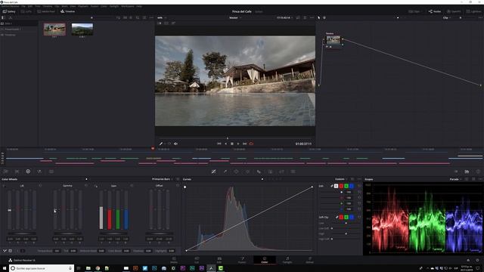Screen dimensions: 484x272
Task: Toggle the Edit luminance Y channel button
Action: click(336, 186)
